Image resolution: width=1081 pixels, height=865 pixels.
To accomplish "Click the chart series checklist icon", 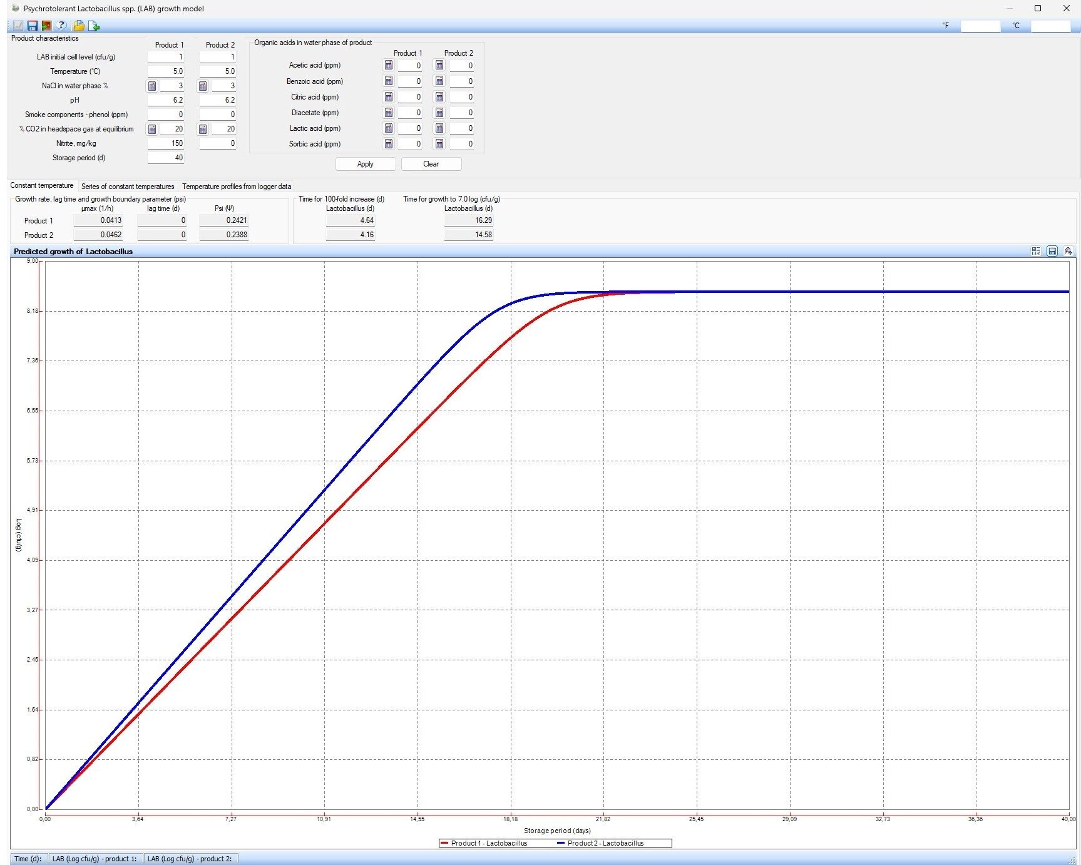I will tap(1036, 251).
